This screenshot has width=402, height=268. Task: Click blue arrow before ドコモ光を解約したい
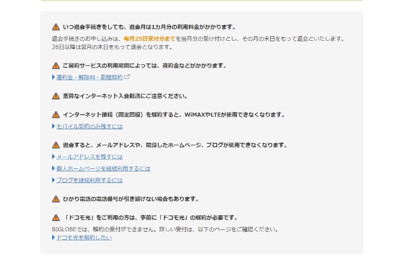pyautogui.click(x=53, y=237)
